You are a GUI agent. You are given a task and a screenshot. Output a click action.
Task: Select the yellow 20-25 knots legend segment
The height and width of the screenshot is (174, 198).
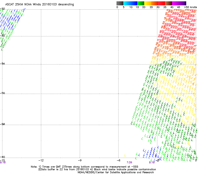coord(148,3)
